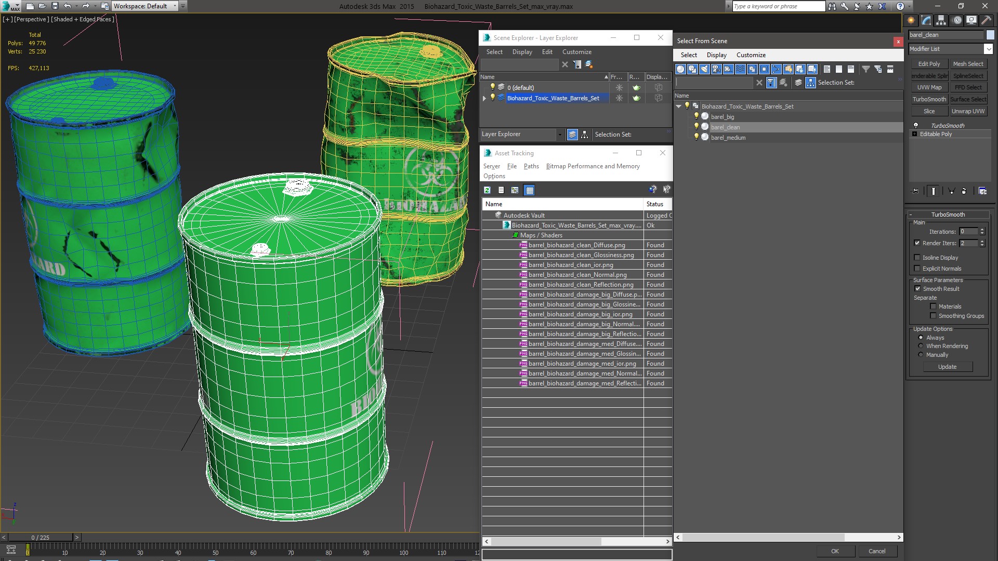Open Bitmap Performance and Memory menu
The image size is (998, 561).
(x=593, y=166)
